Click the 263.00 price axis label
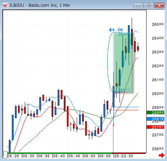The image size is (167, 161). 157,52
